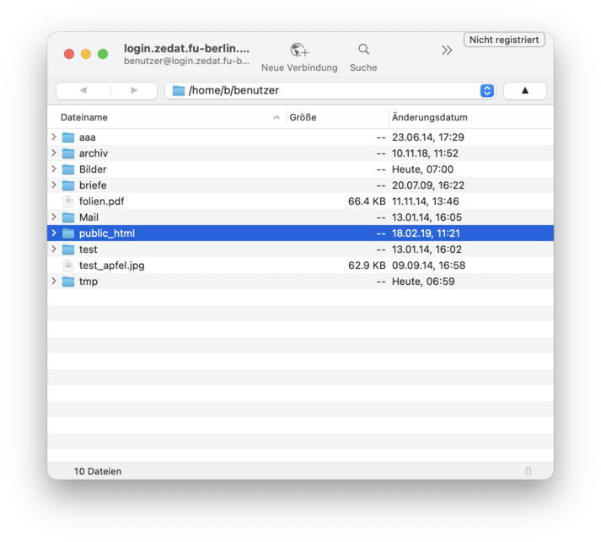The image size is (601, 542).
Task: Open the path dropdown for /home/b/benutzer
Action: click(x=486, y=91)
